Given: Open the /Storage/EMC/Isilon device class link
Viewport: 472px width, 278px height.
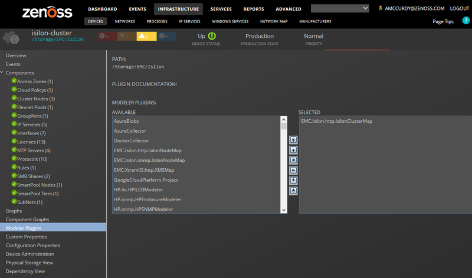Looking at the screenshot, I should click(x=58, y=39).
